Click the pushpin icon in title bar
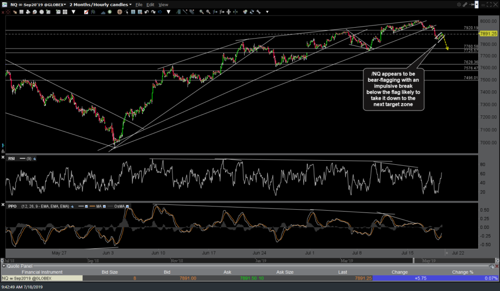This screenshot has height=291, width=500. coord(472,5)
